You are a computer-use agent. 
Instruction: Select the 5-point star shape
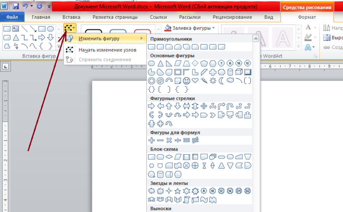coord(179,191)
